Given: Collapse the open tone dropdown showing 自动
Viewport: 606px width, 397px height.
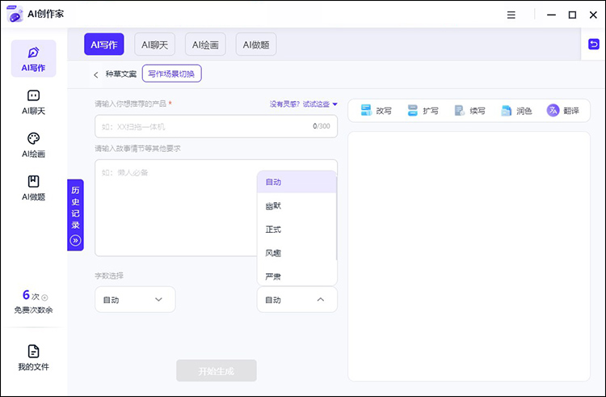Looking at the screenshot, I should (297, 300).
